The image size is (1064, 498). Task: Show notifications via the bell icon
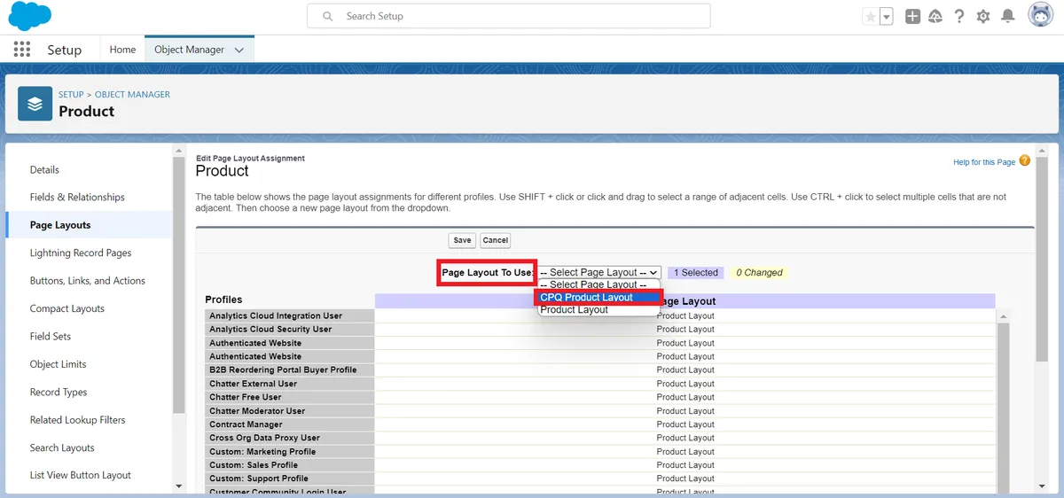(x=1008, y=17)
